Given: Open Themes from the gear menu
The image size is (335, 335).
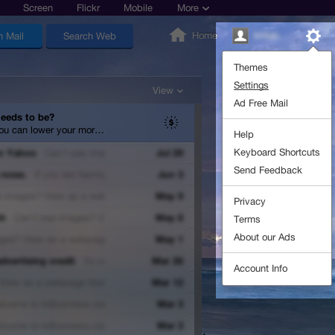Looking at the screenshot, I should point(251,68).
